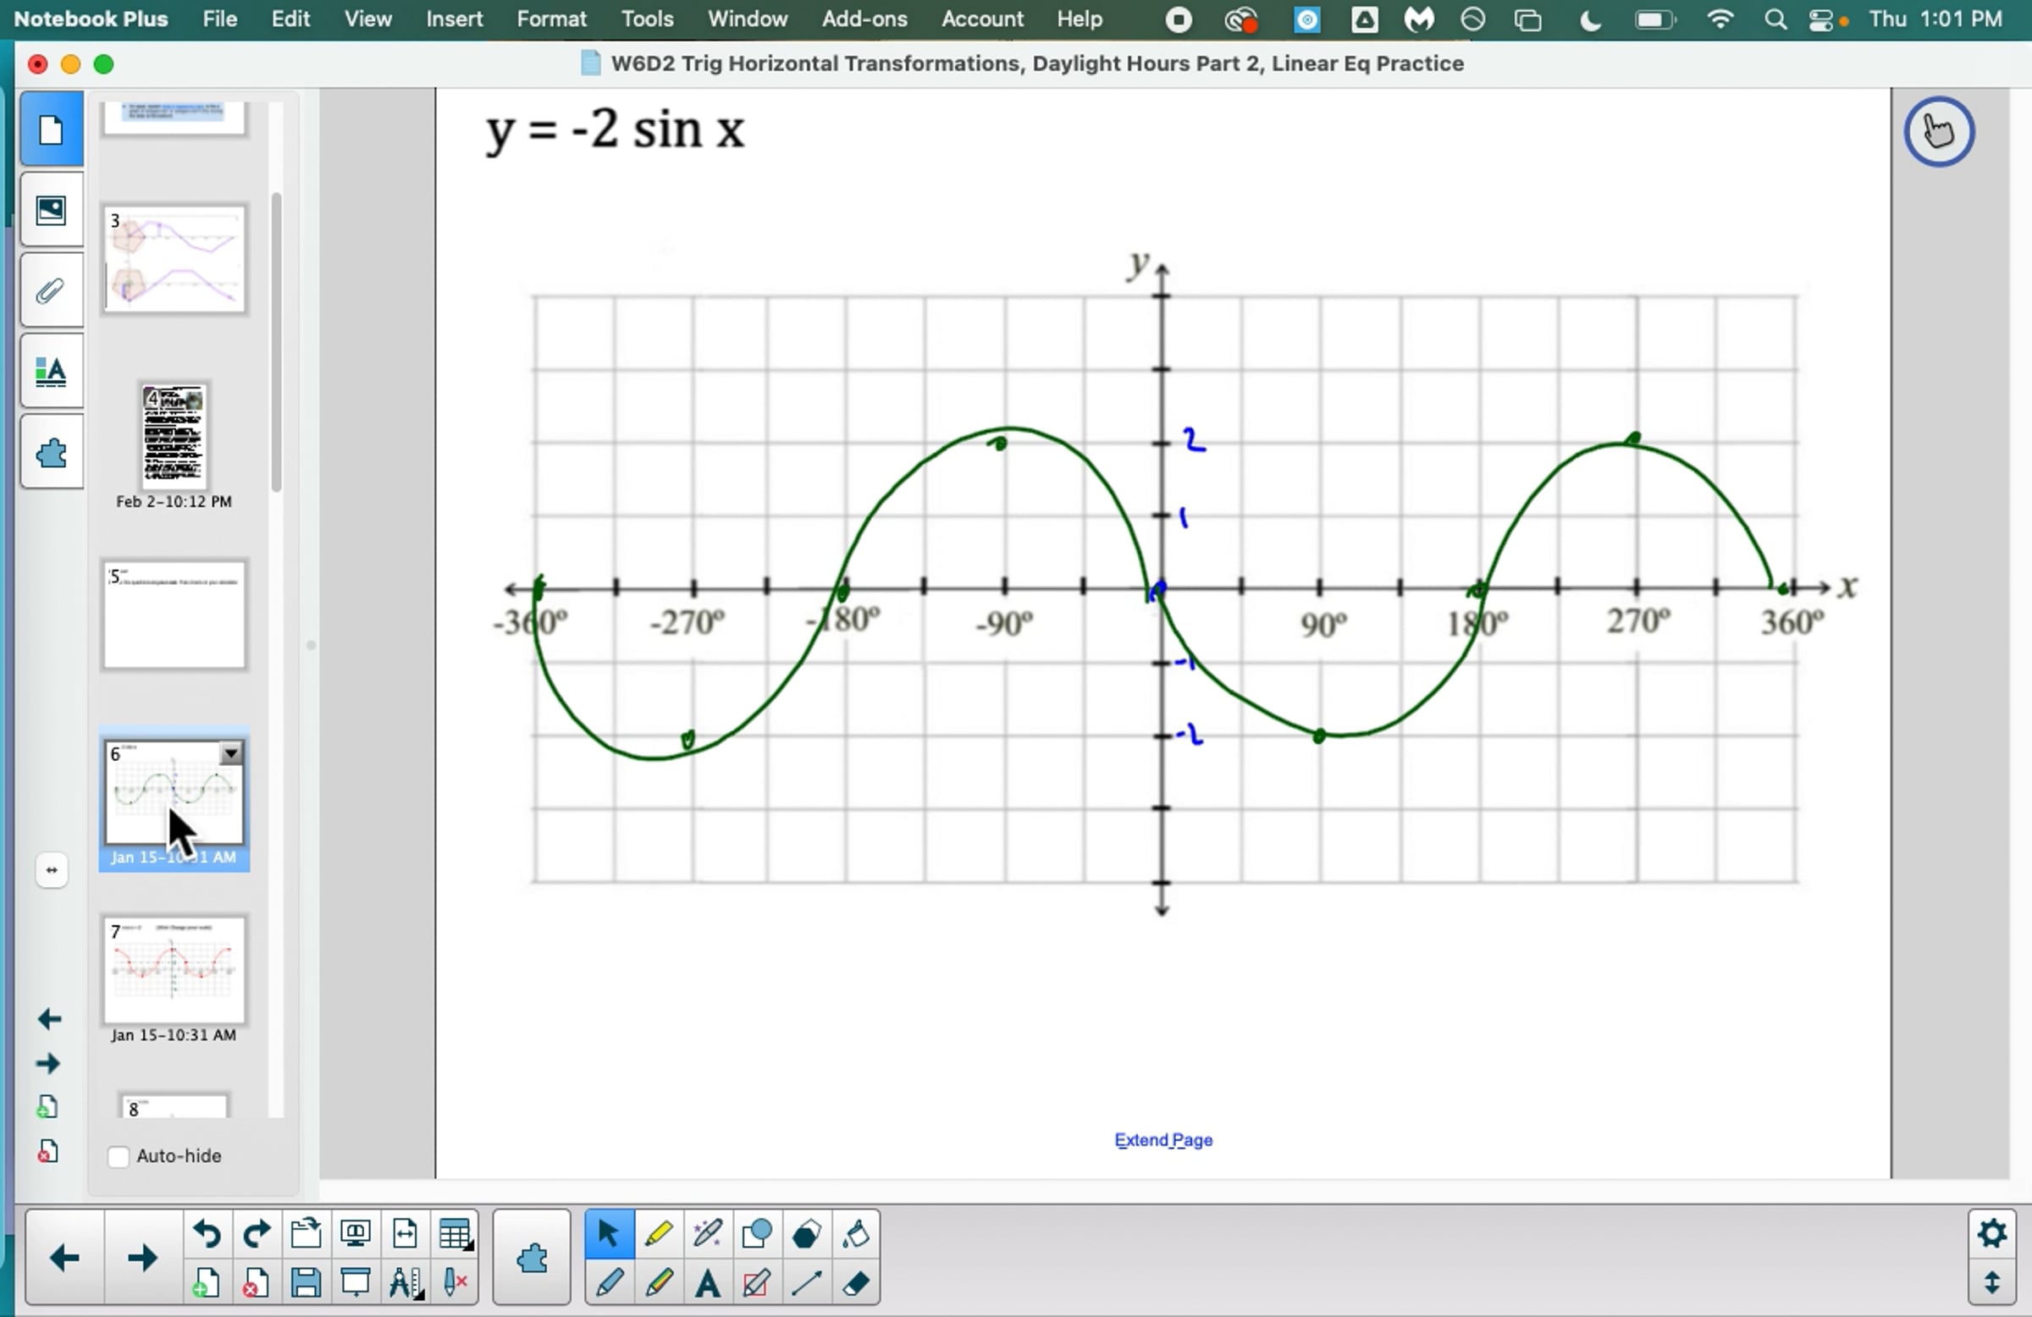This screenshot has height=1317, width=2032.
Task: Toggle the macOS Do Not Disturb moon
Action: tap(1589, 19)
